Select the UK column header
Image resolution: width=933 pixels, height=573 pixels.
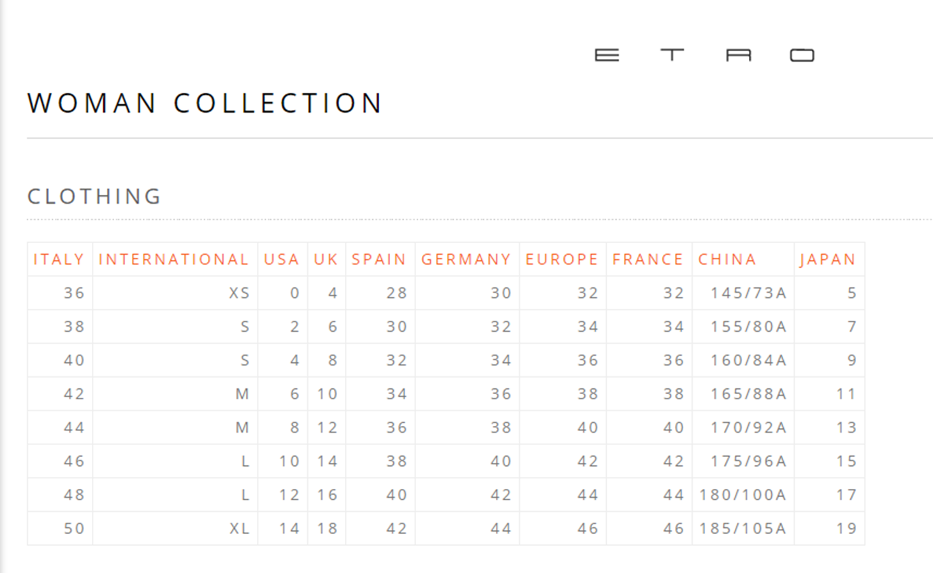[x=326, y=260]
